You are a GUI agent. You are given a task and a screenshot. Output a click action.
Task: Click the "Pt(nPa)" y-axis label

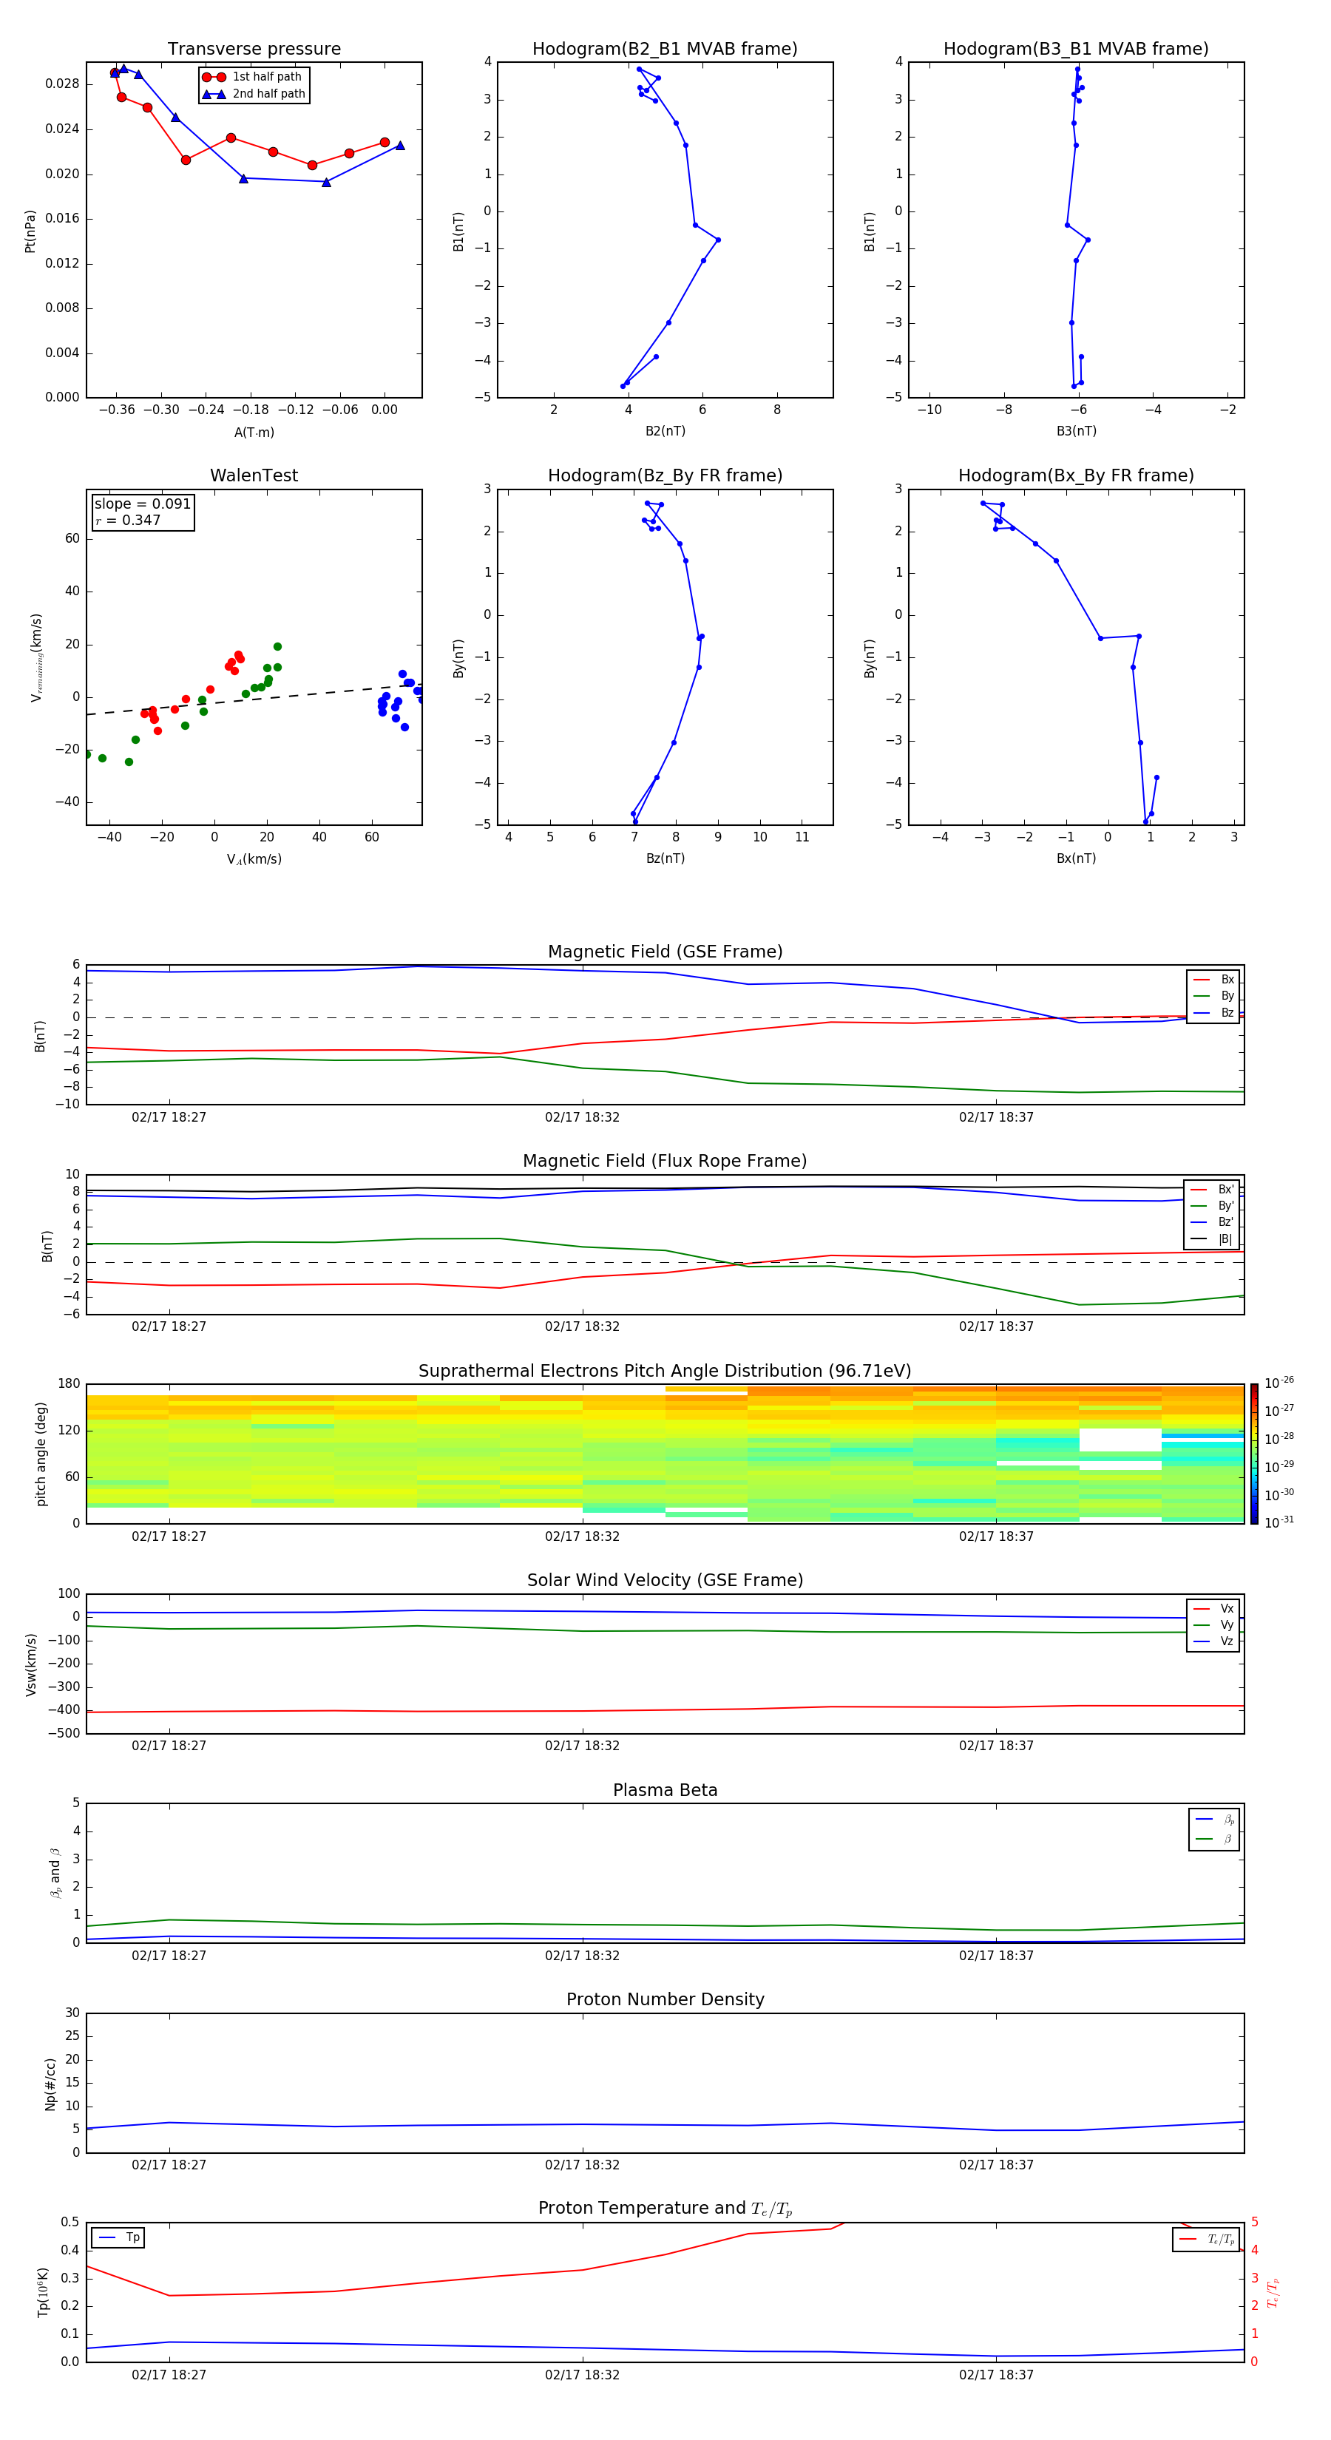coord(30,231)
